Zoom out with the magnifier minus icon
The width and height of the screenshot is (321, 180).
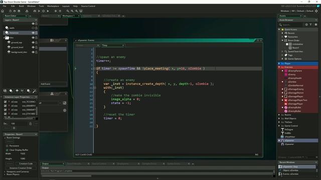[x=68, y=11]
